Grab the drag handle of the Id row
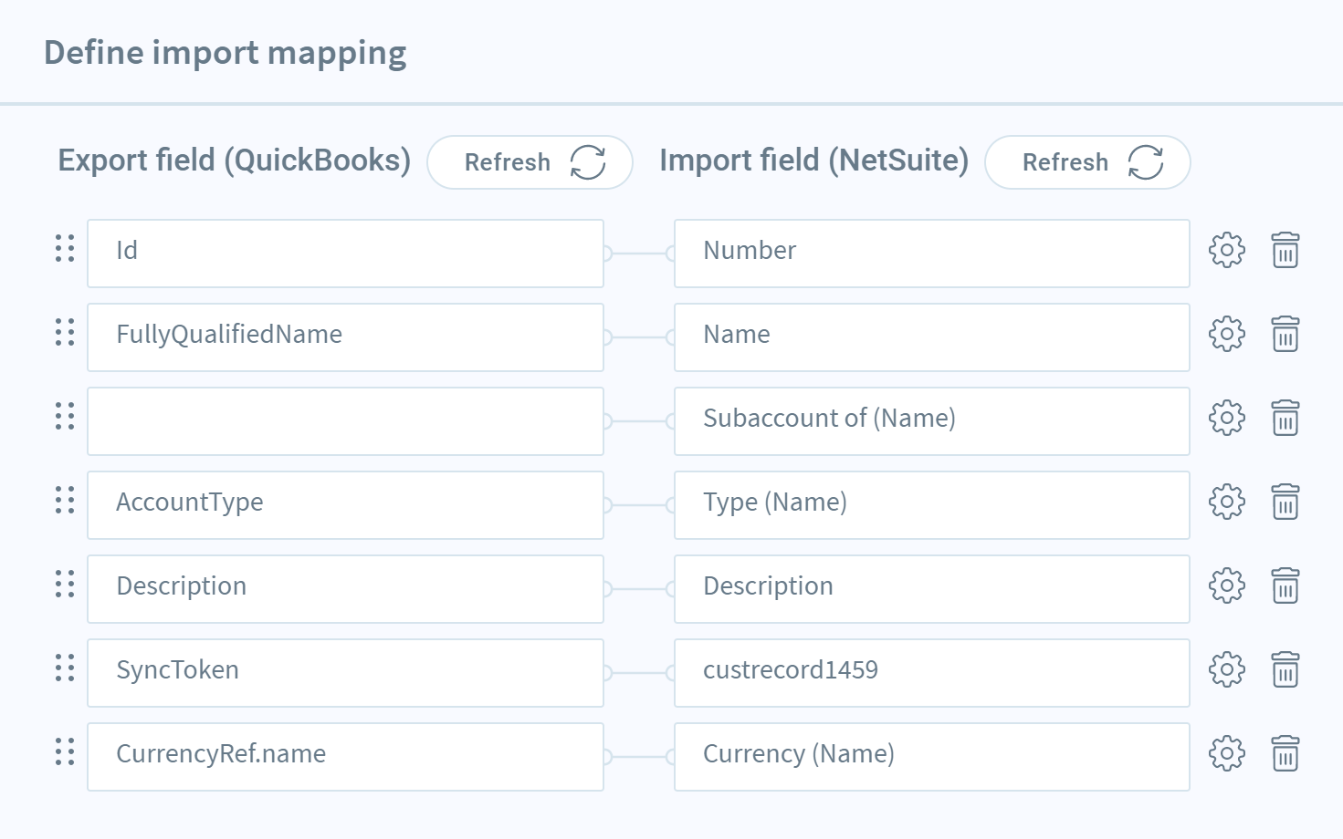The width and height of the screenshot is (1343, 839). (x=65, y=248)
